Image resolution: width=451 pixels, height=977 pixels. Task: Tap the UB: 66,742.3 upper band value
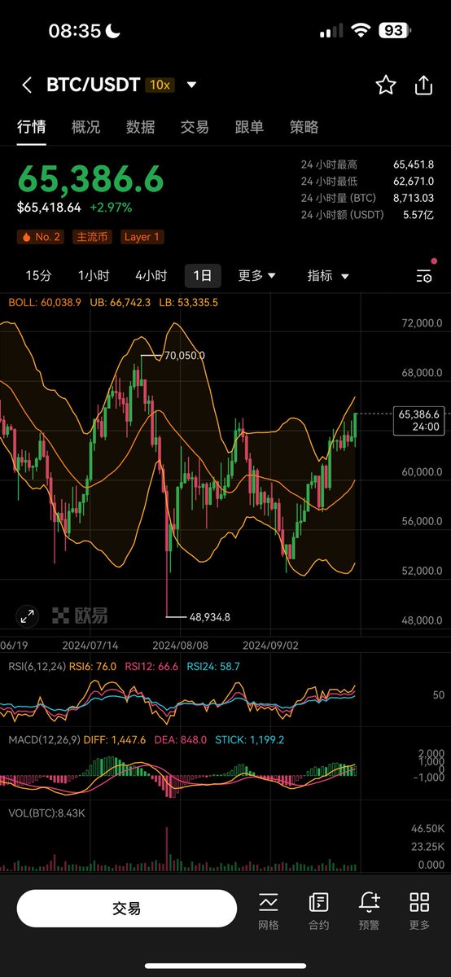point(120,302)
